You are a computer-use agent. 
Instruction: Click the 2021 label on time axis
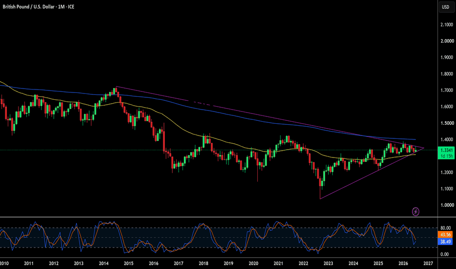tap(278, 264)
